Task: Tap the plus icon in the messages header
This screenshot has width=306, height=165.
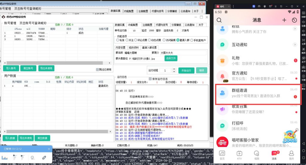Action: point(284,20)
